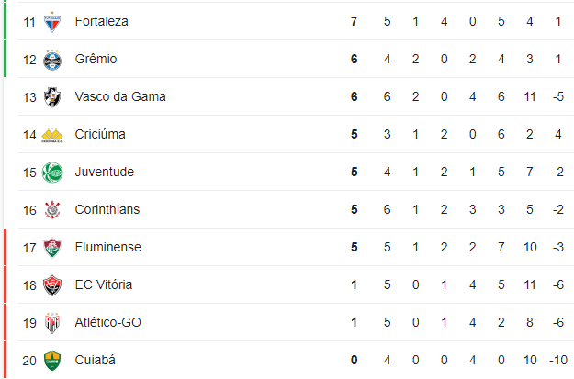Image resolution: width=574 pixels, height=379 pixels.
Task: Open the Grêmio team link
Action: (x=96, y=59)
